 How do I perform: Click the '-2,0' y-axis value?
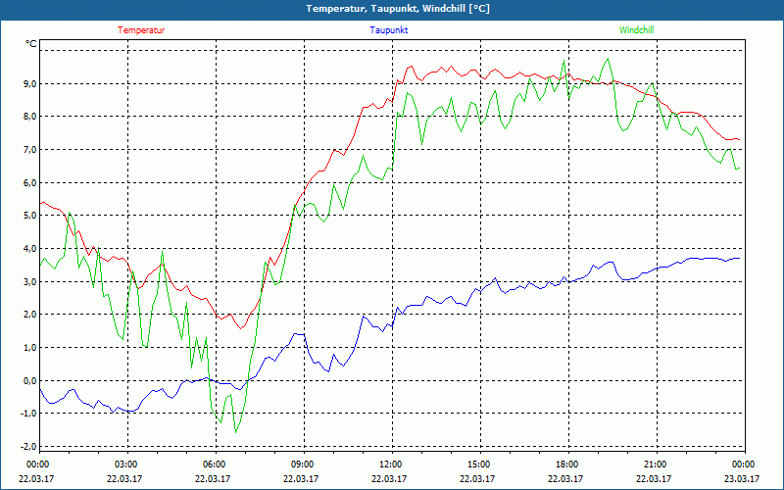[29, 447]
